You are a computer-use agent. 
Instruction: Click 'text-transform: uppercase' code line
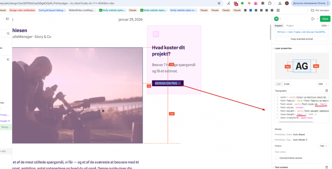297,118
